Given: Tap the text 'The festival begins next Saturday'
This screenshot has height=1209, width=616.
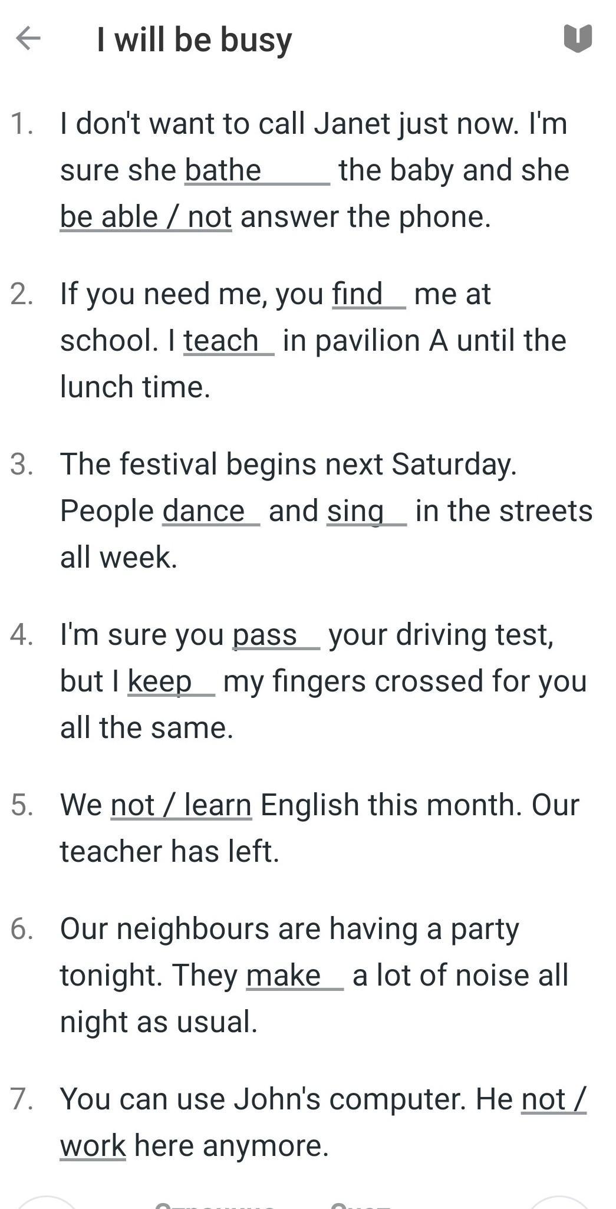Looking at the screenshot, I should pos(288,465).
